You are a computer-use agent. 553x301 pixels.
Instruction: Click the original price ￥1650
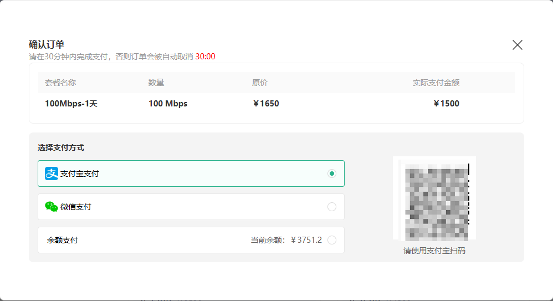point(265,104)
